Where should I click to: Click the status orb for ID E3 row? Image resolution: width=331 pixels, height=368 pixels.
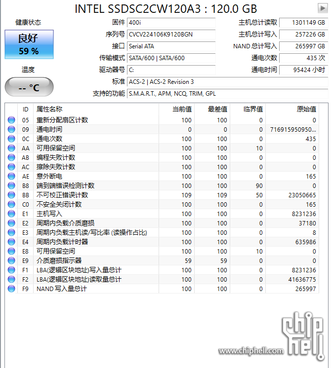[11, 232]
